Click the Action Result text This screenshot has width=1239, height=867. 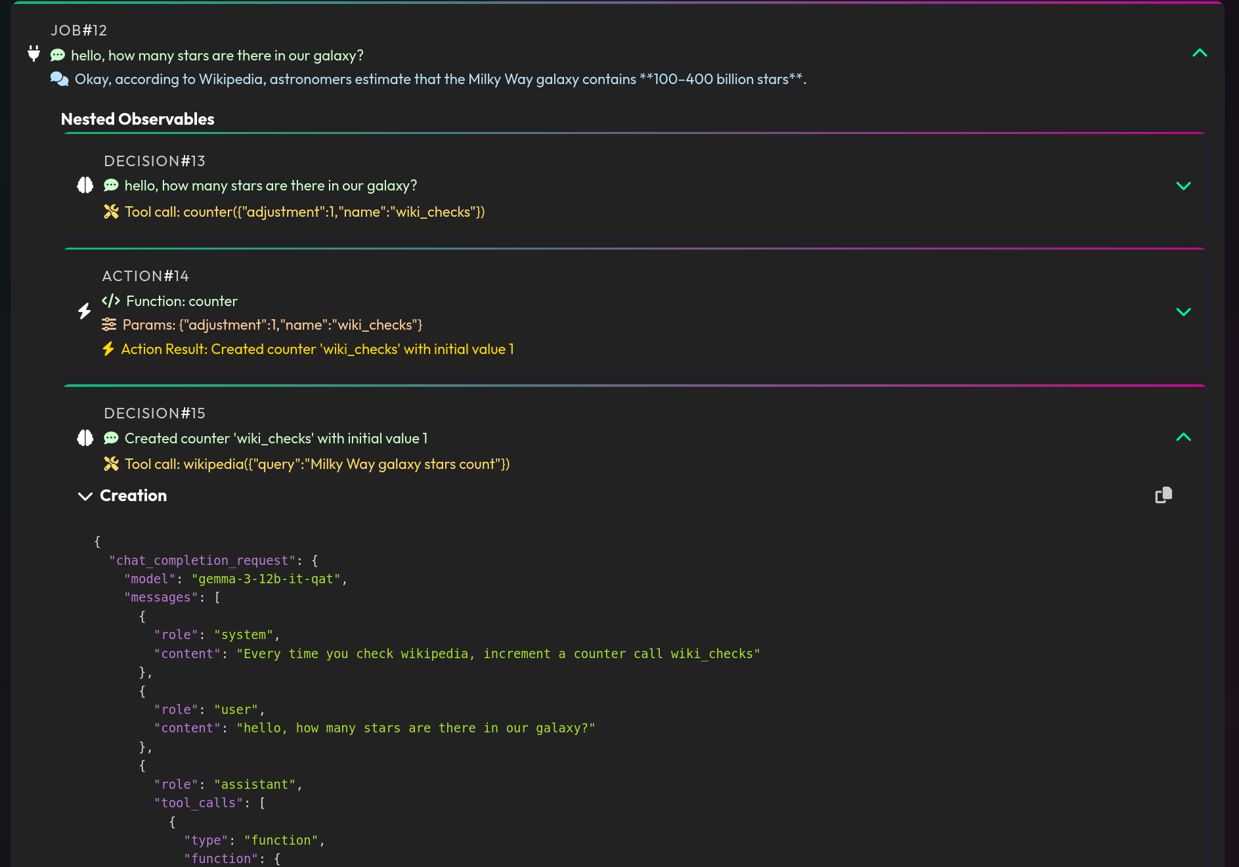318,349
